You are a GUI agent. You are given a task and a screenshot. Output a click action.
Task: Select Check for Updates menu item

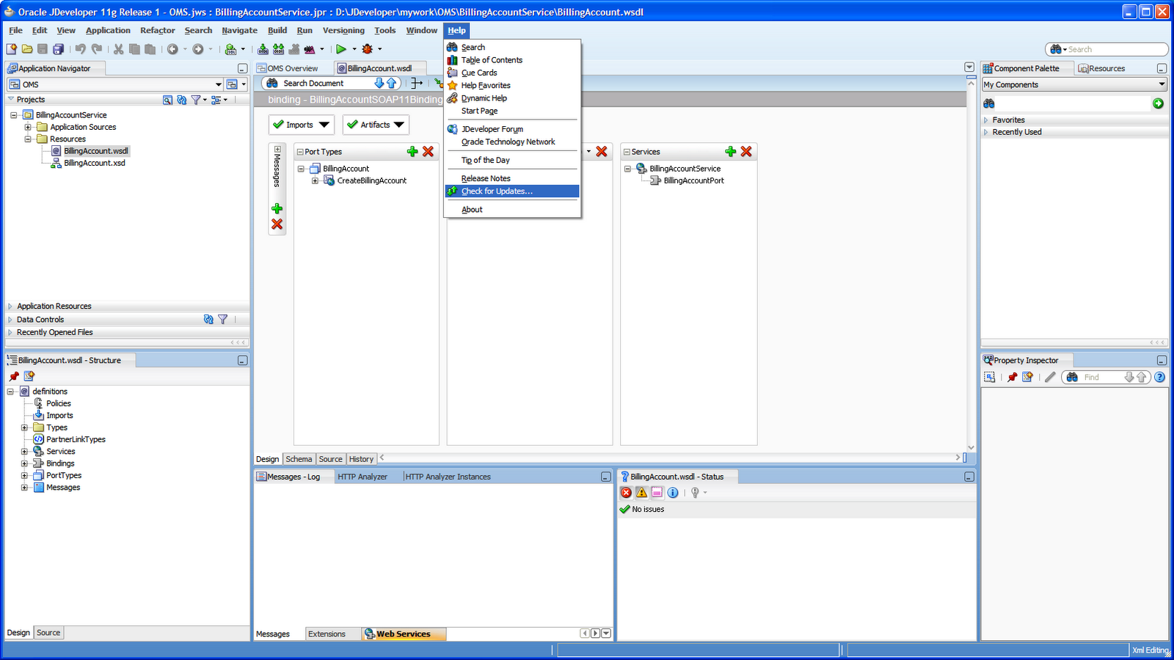pos(512,191)
